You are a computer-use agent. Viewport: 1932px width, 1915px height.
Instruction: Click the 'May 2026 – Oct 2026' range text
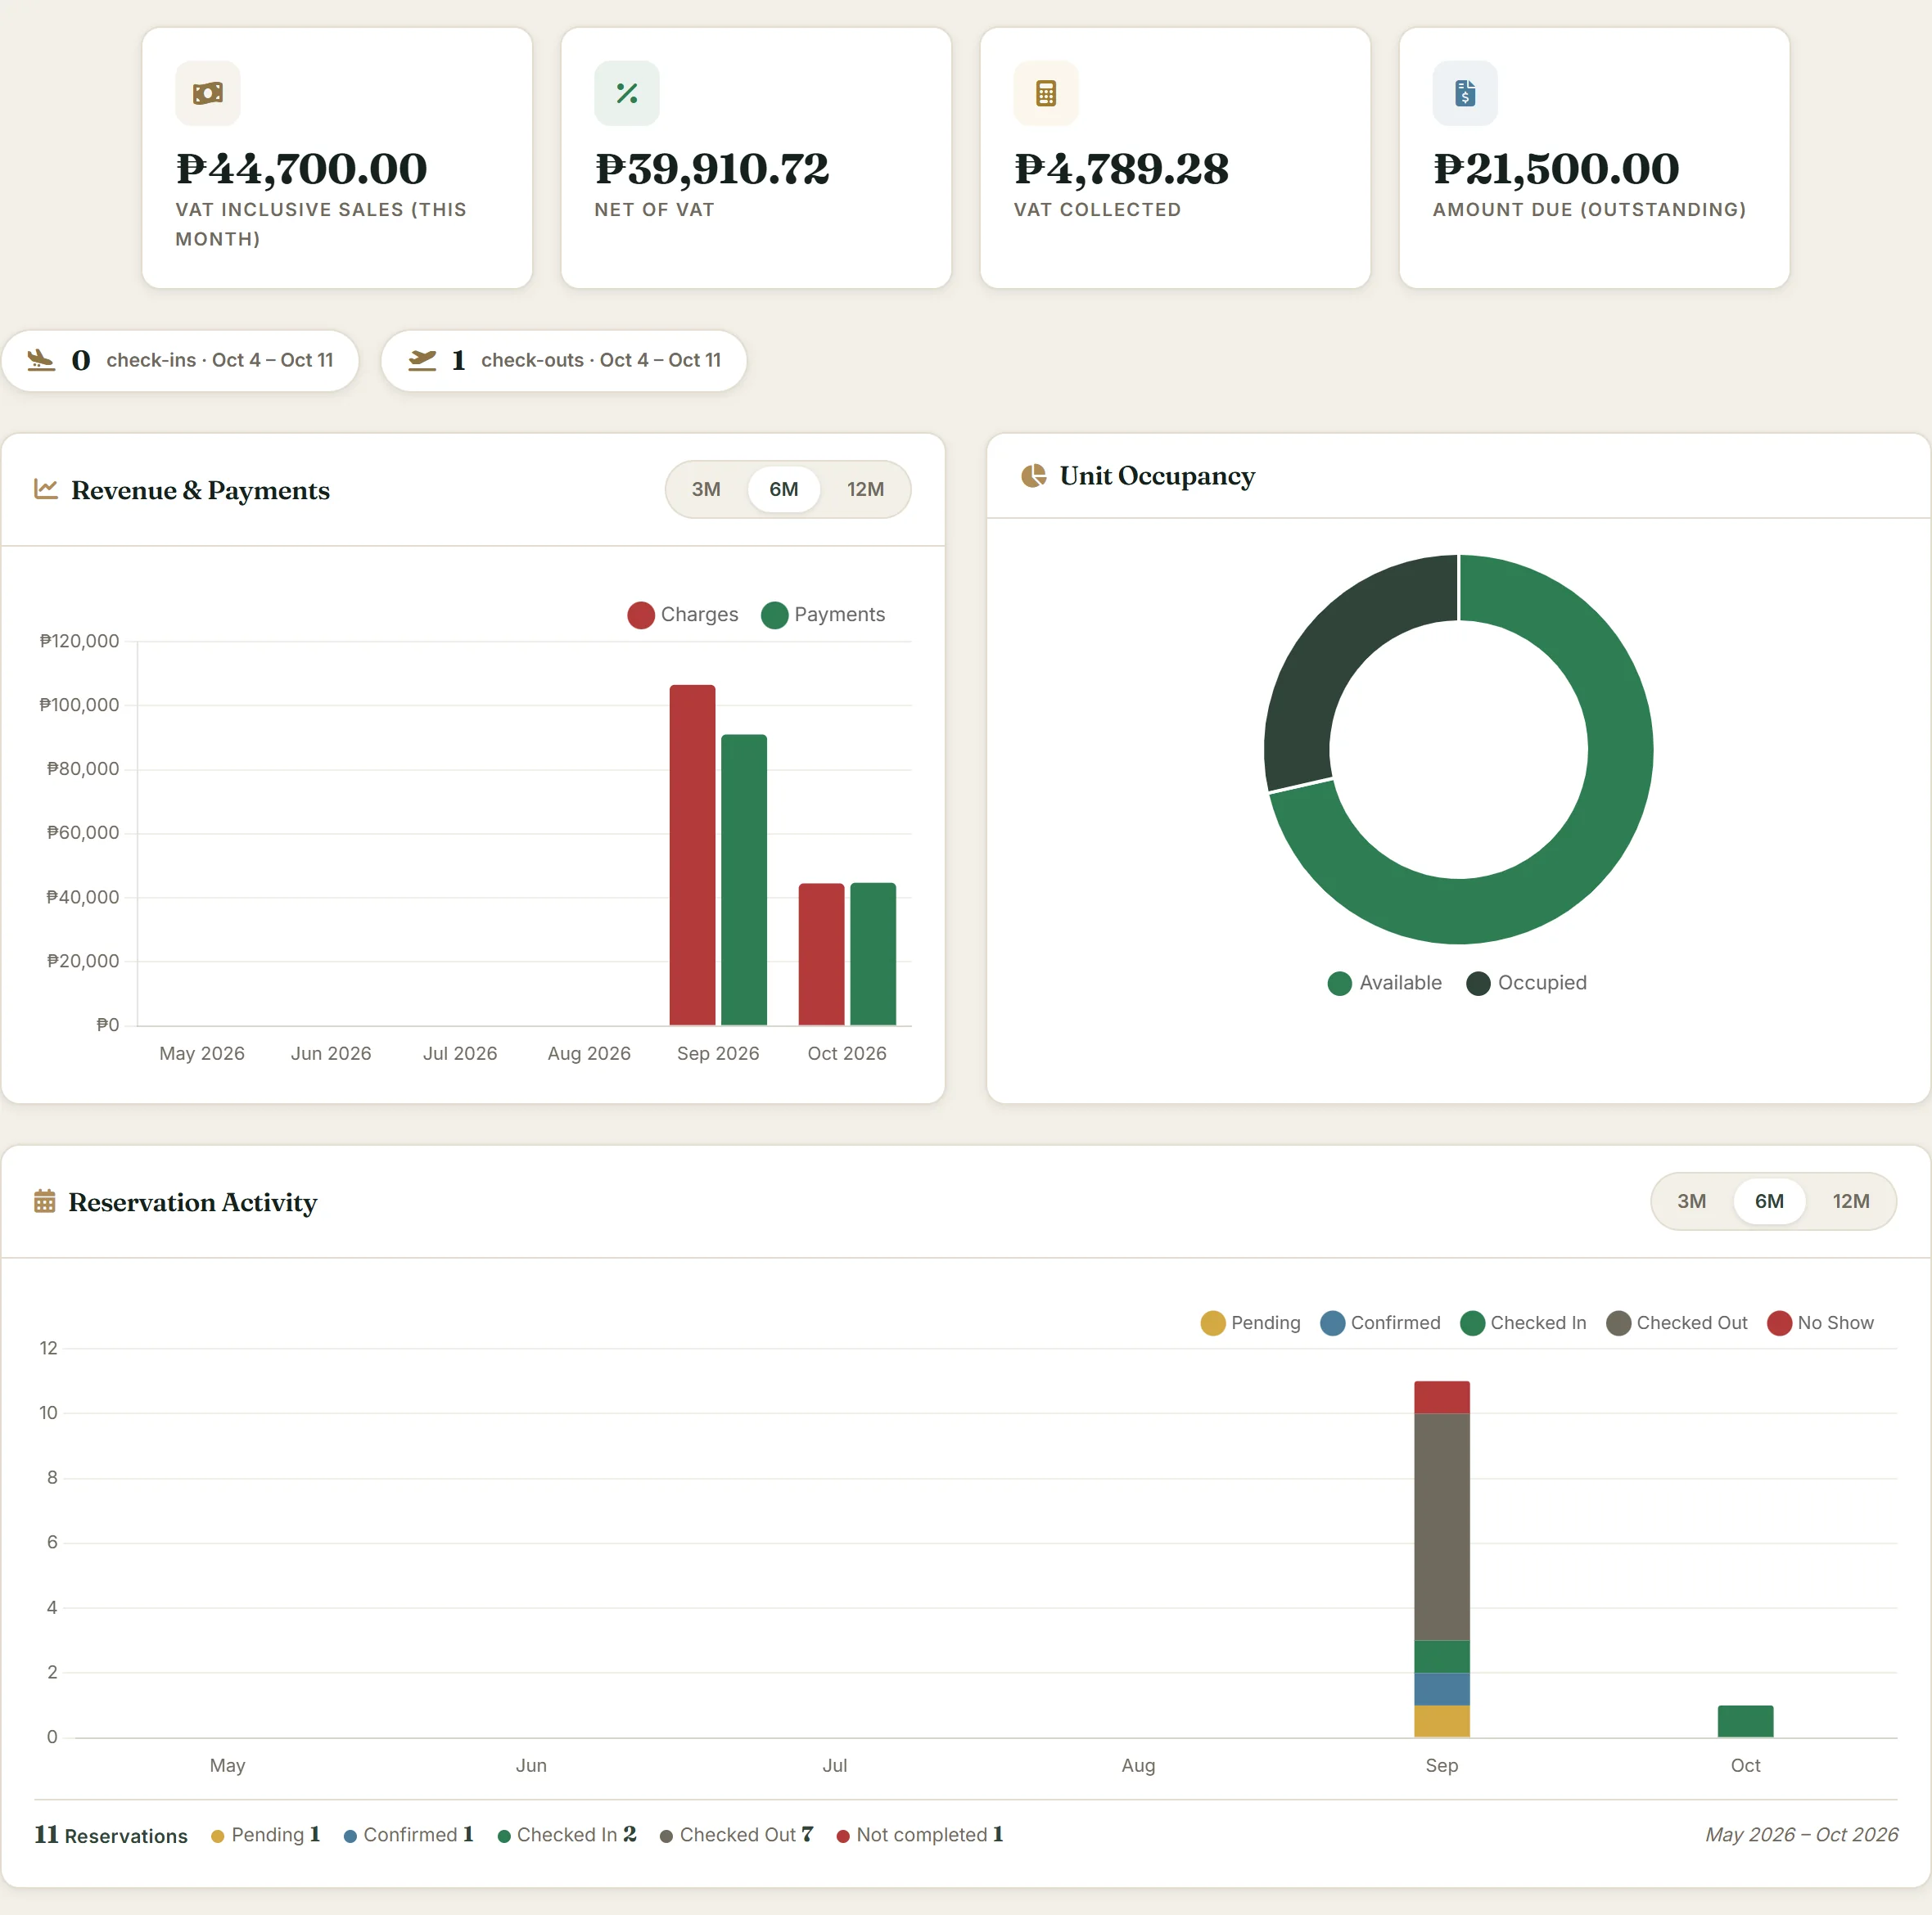[1802, 1835]
